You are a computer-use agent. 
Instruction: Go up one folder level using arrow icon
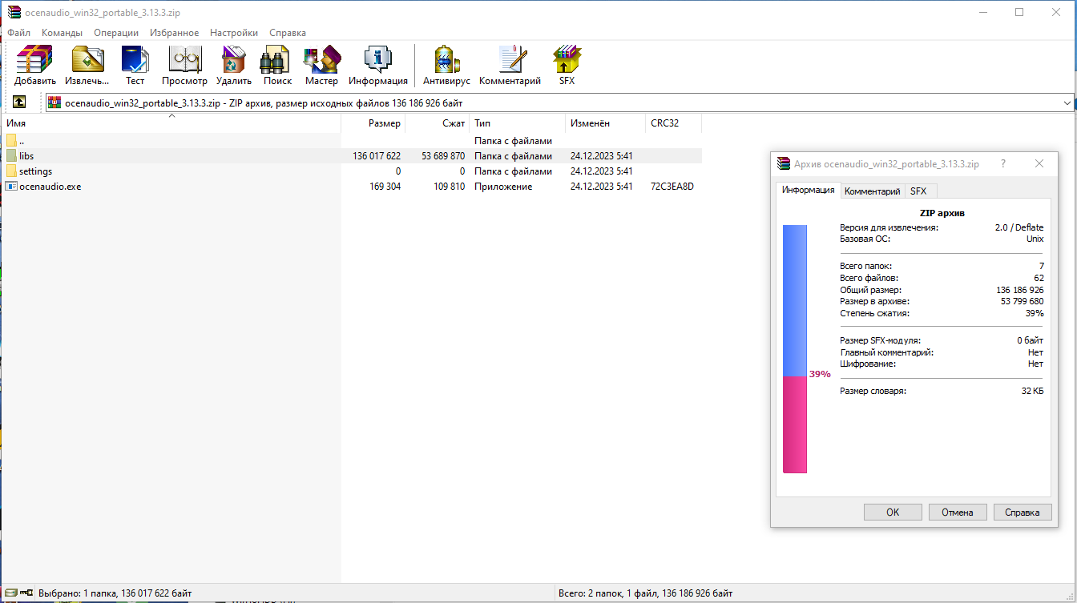click(19, 103)
